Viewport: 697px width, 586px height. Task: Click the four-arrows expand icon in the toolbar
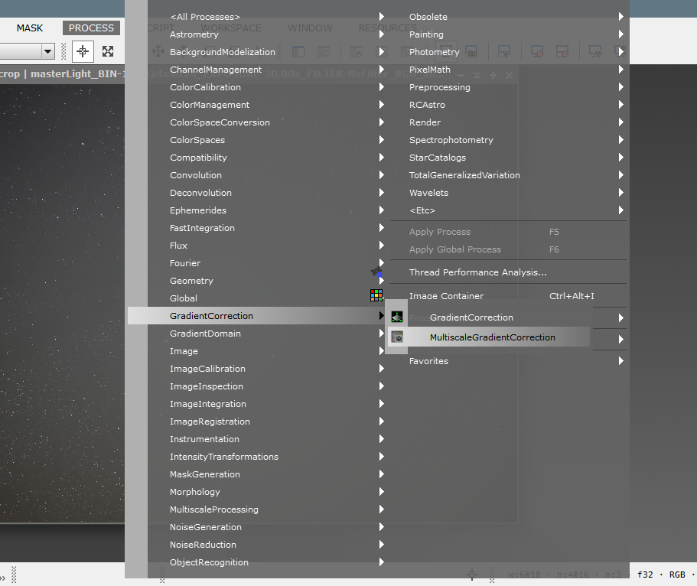click(108, 51)
